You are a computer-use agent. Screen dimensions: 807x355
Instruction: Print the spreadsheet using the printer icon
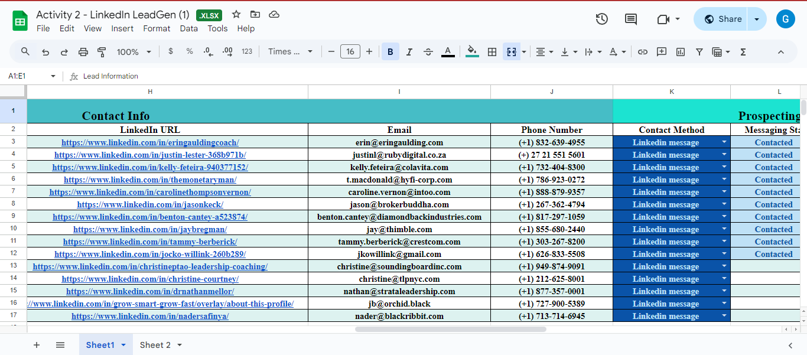pyautogui.click(x=83, y=52)
